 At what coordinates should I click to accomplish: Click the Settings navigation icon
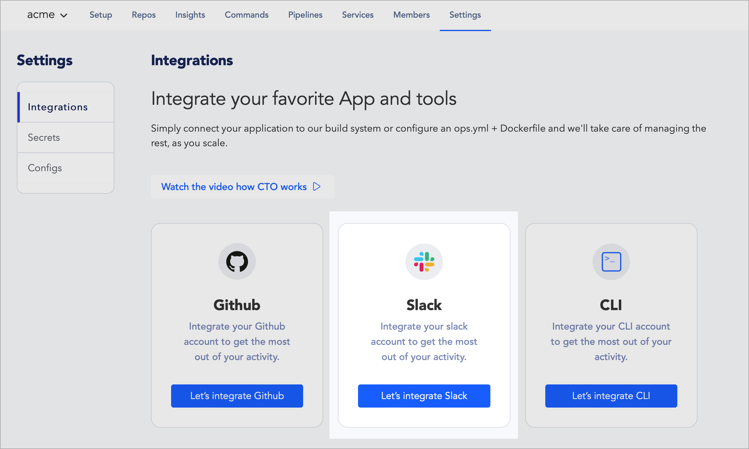point(464,15)
